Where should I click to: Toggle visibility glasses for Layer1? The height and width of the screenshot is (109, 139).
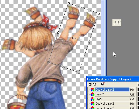pyautogui.click(x=132, y=99)
